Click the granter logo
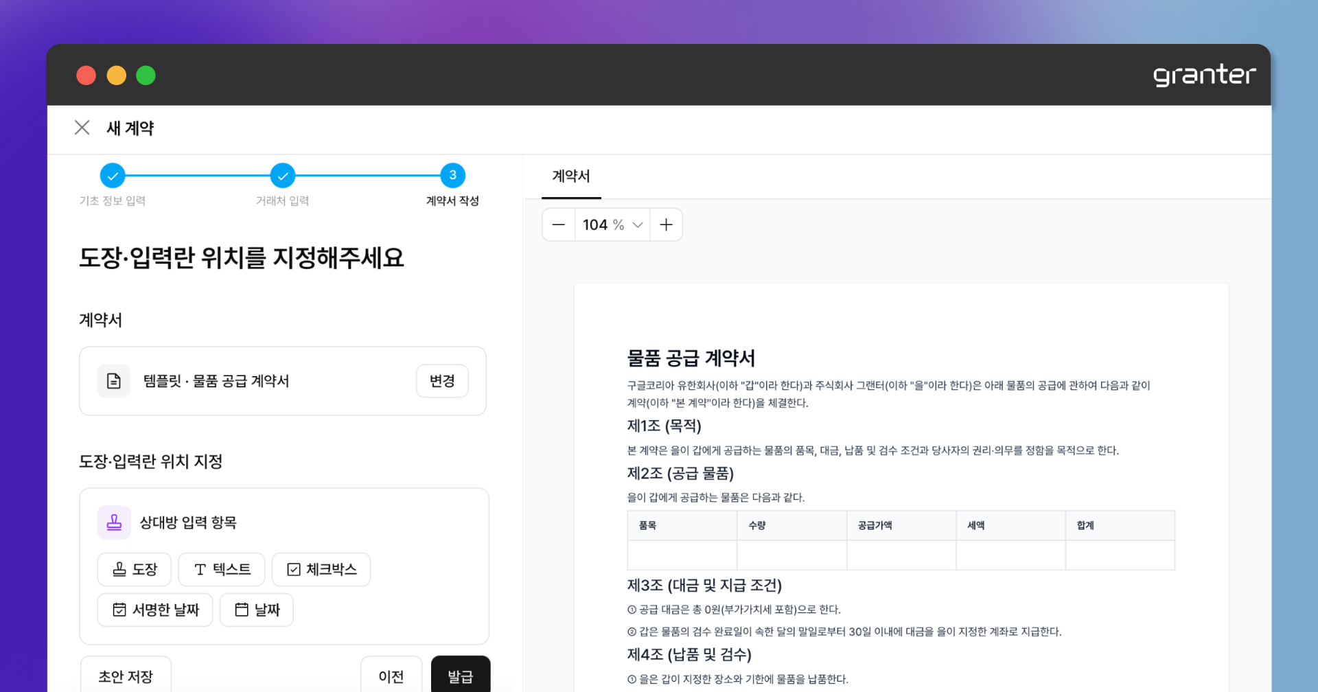Viewport: 1318px width, 692px height. [1205, 75]
